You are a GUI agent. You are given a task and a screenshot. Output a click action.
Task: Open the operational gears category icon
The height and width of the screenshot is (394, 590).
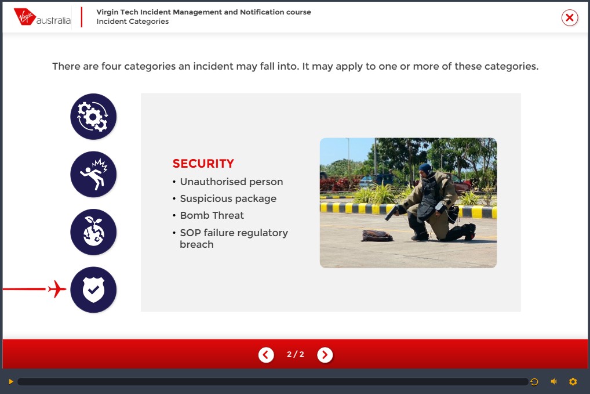pos(93,117)
